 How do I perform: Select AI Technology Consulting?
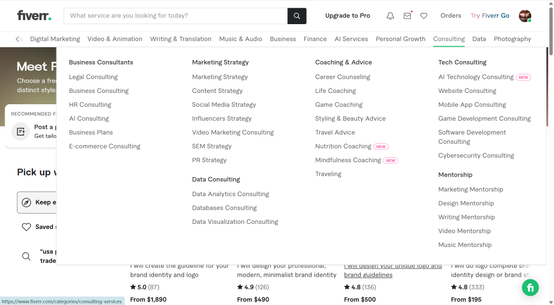click(476, 77)
